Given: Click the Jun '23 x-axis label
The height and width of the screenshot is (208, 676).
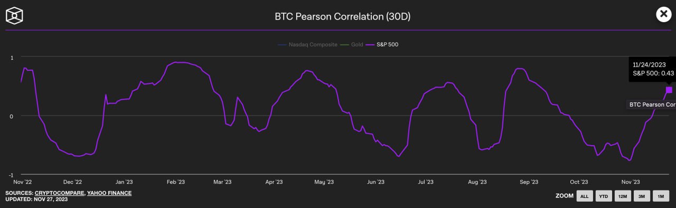Looking at the screenshot, I should (x=375, y=182).
